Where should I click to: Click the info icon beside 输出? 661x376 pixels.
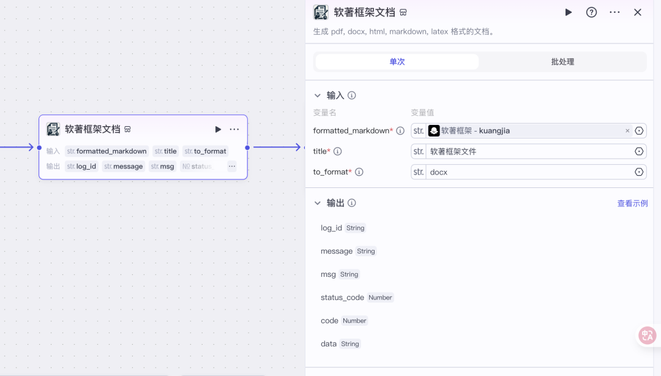351,203
